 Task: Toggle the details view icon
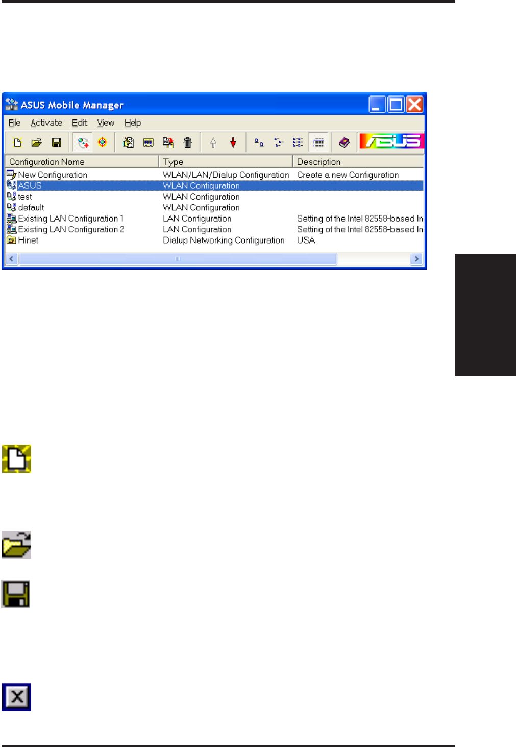point(319,142)
